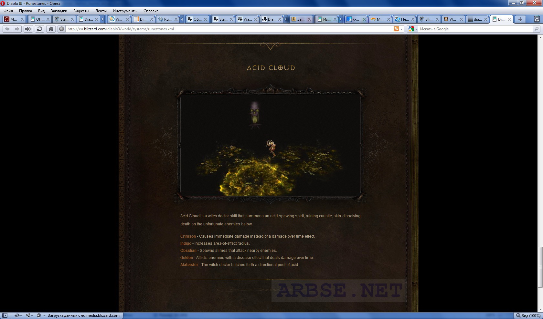Collapse tab group arrow before 'За...' tab

(x=286, y=19)
